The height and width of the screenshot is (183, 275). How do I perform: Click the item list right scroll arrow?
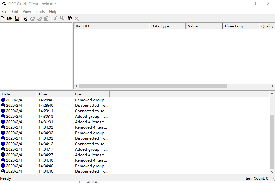pos(272,86)
